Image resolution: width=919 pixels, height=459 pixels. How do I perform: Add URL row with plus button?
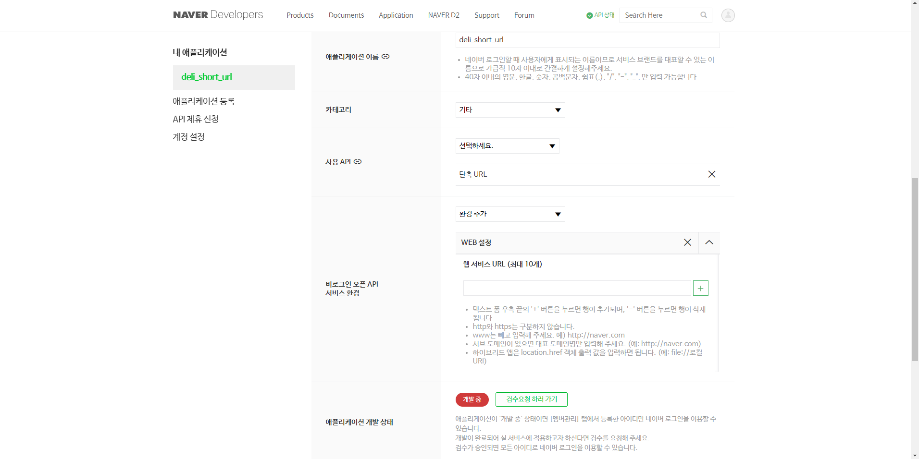[701, 288]
